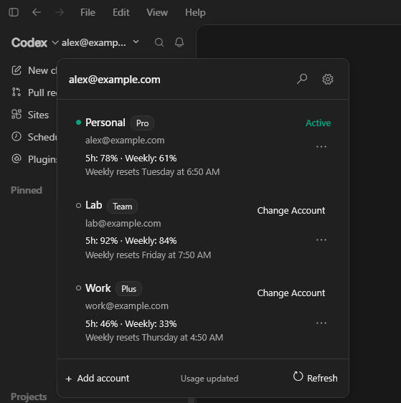Click the Sites label in the sidebar
This screenshot has height=403, width=401.
point(38,115)
